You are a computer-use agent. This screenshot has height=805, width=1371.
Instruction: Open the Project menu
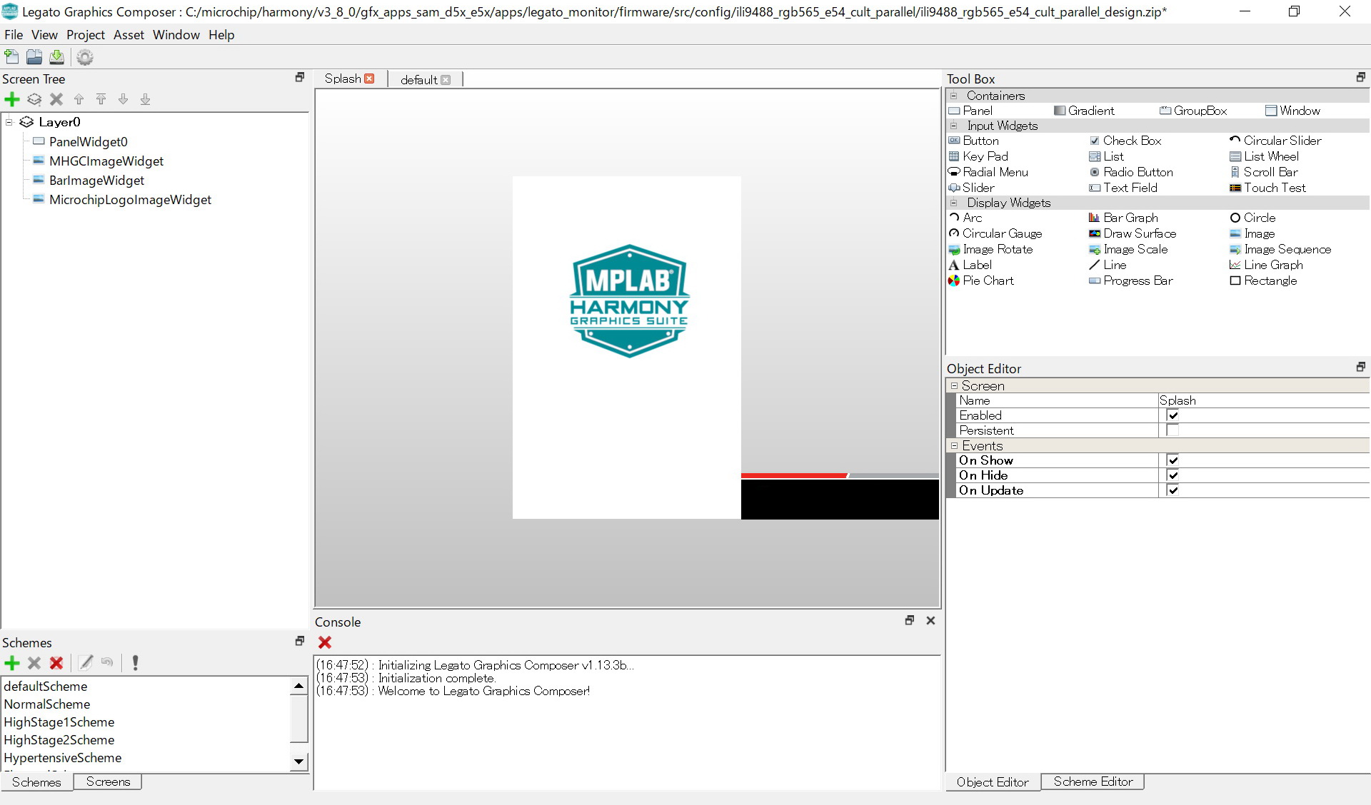coord(86,35)
